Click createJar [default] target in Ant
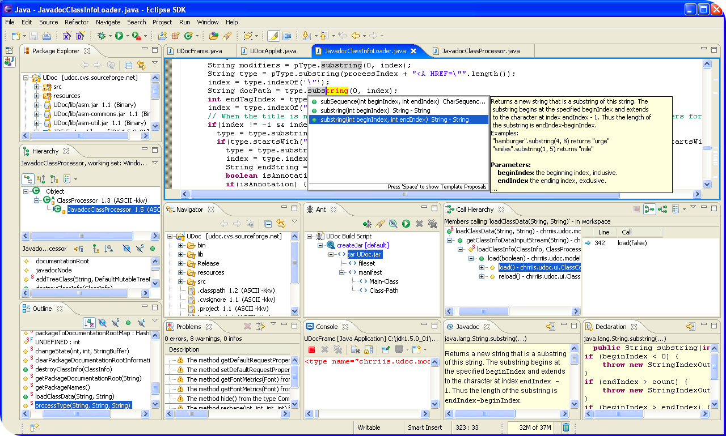 point(363,245)
